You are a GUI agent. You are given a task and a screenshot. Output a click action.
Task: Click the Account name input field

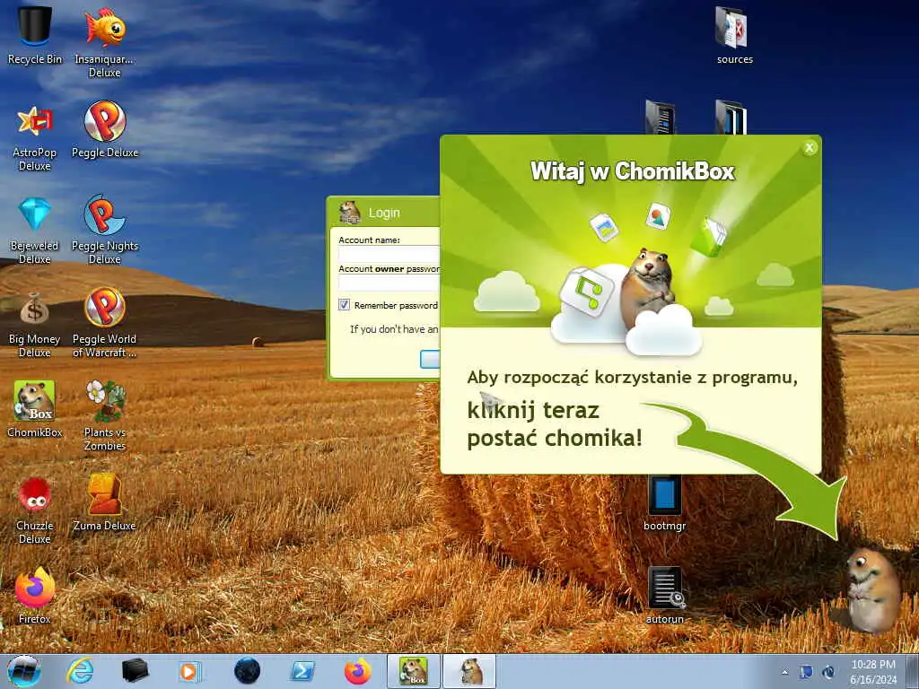[389, 254]
